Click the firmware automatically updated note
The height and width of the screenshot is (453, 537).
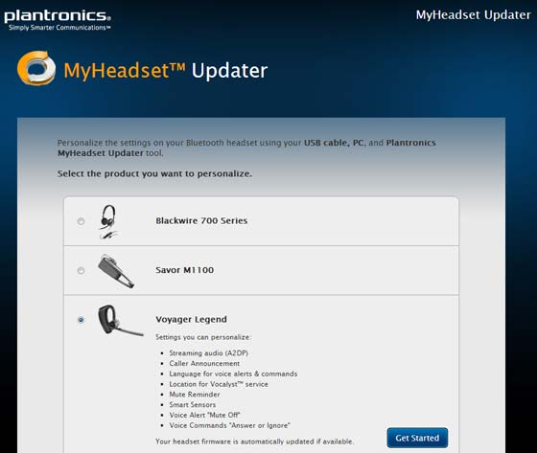tap(254, 442)
